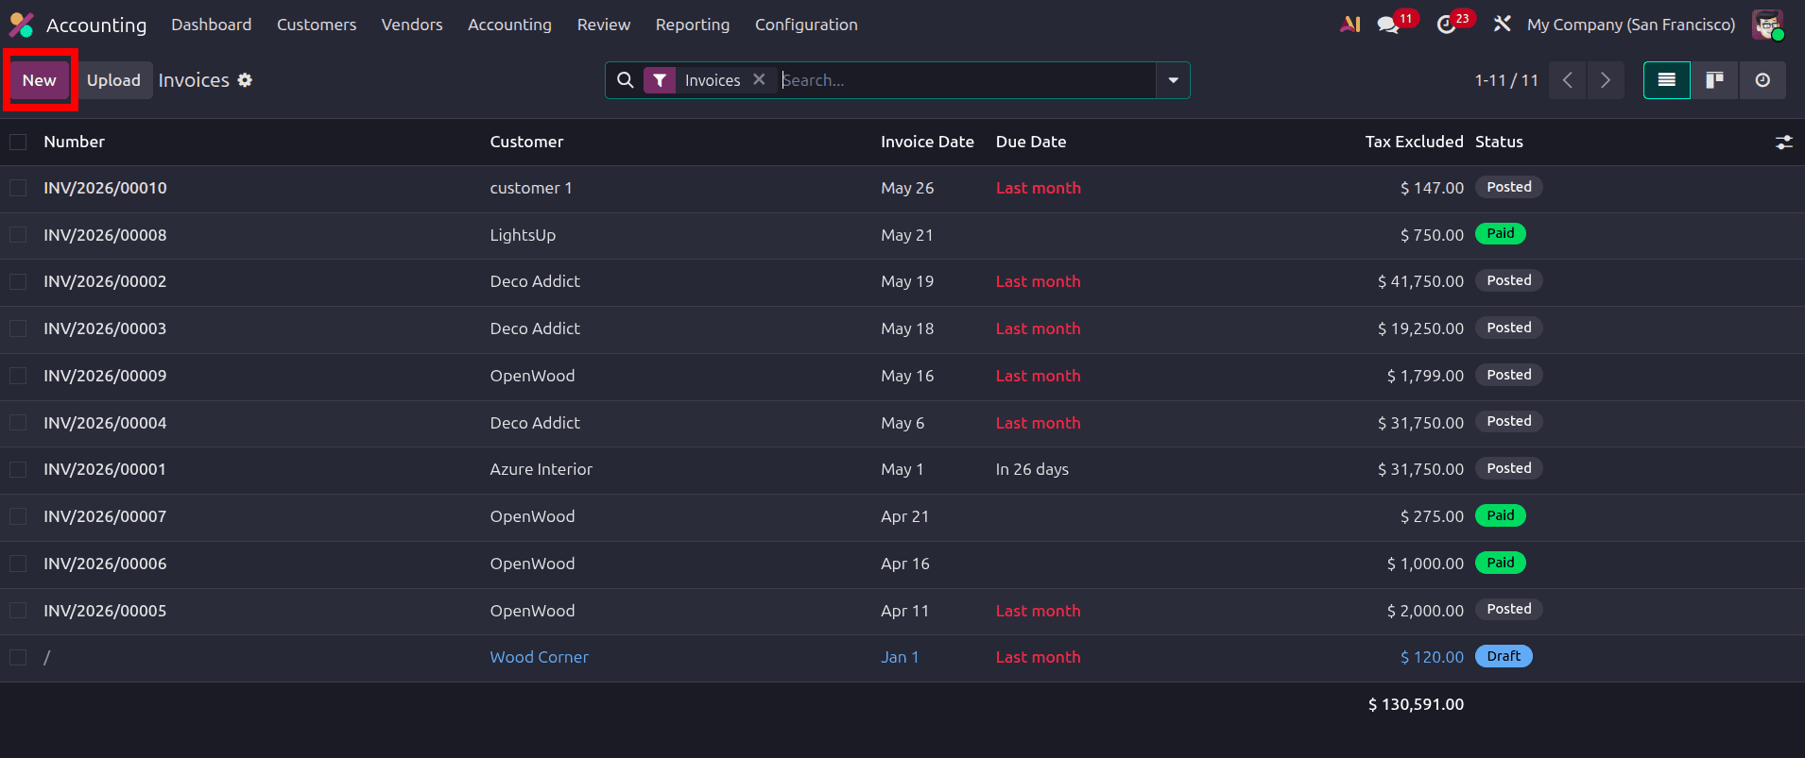This screenshot has height=758, width=1805.
Task: Click the 1-11 / 11 pager counter
Action: [x=1506, y=80]
